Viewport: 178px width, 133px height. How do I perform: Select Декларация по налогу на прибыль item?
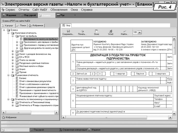pos(41,39)
